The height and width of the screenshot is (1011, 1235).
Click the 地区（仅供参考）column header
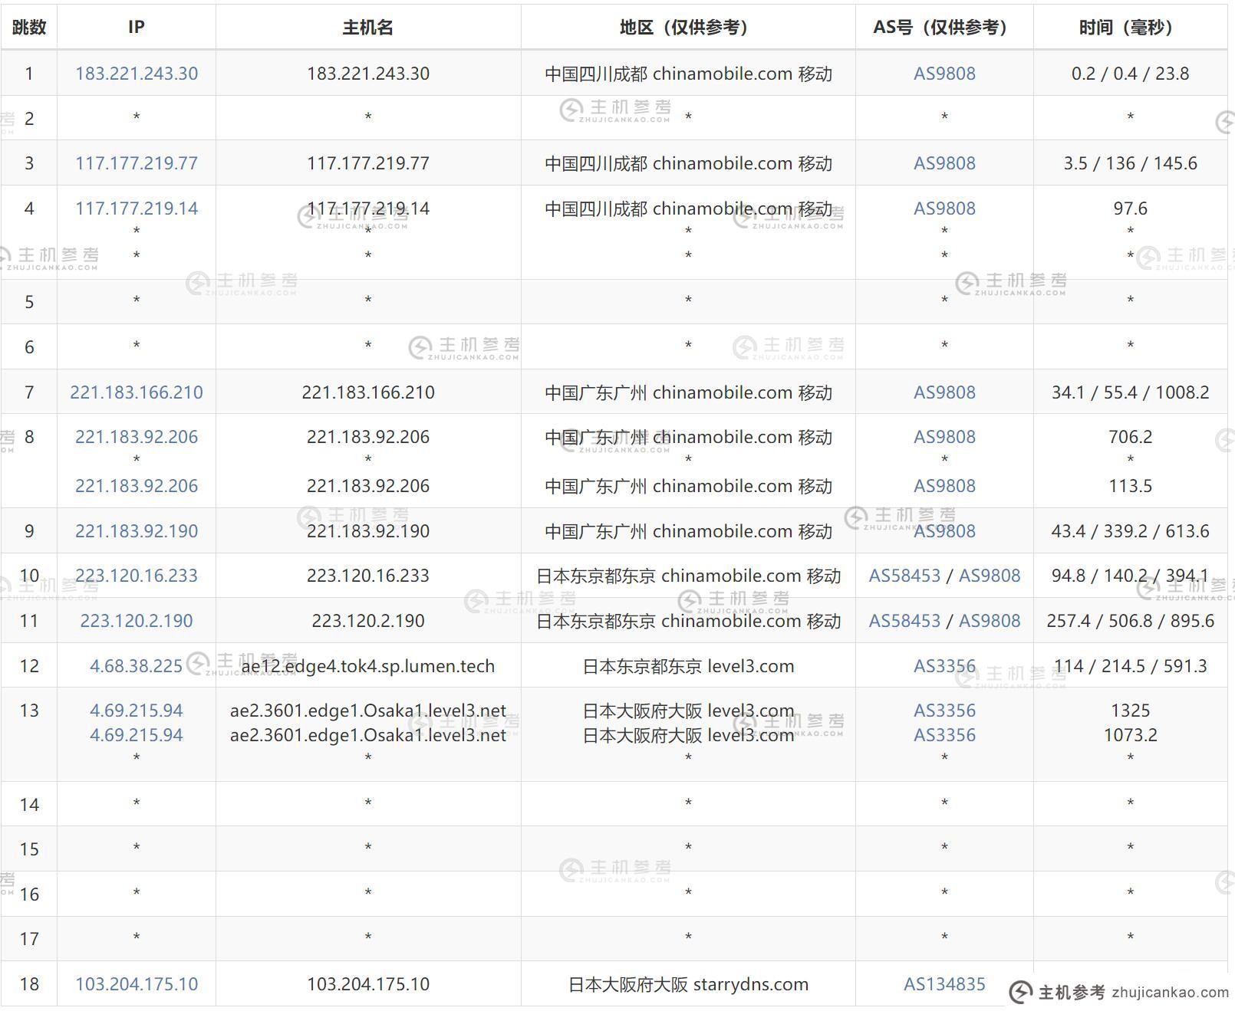pyautogui.click(x=688, y=28)
